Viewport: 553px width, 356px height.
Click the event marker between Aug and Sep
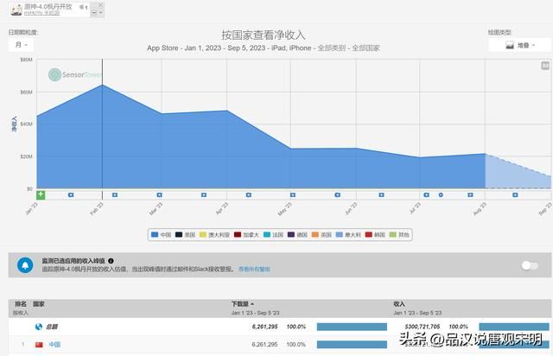tap(515, 194)
